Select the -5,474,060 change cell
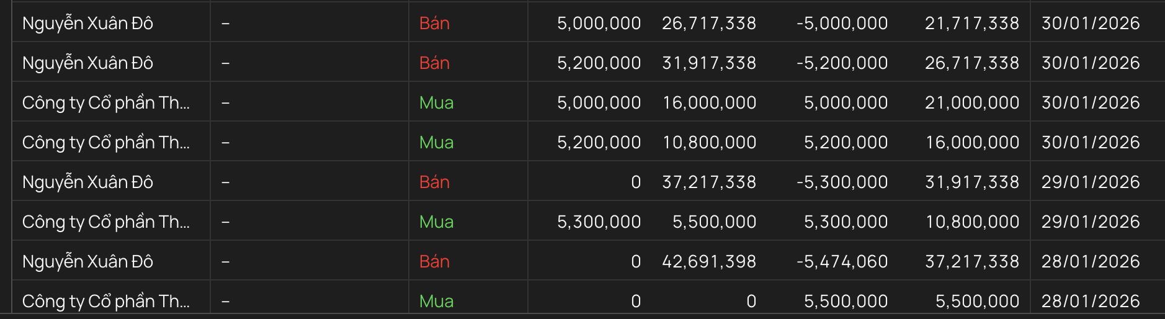1165x319 pixels. [842, 261]
